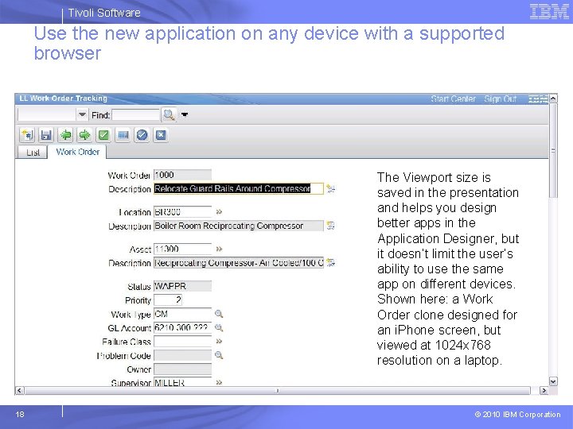
Task: Select the Work Order tab
Action: pos(77,152)
